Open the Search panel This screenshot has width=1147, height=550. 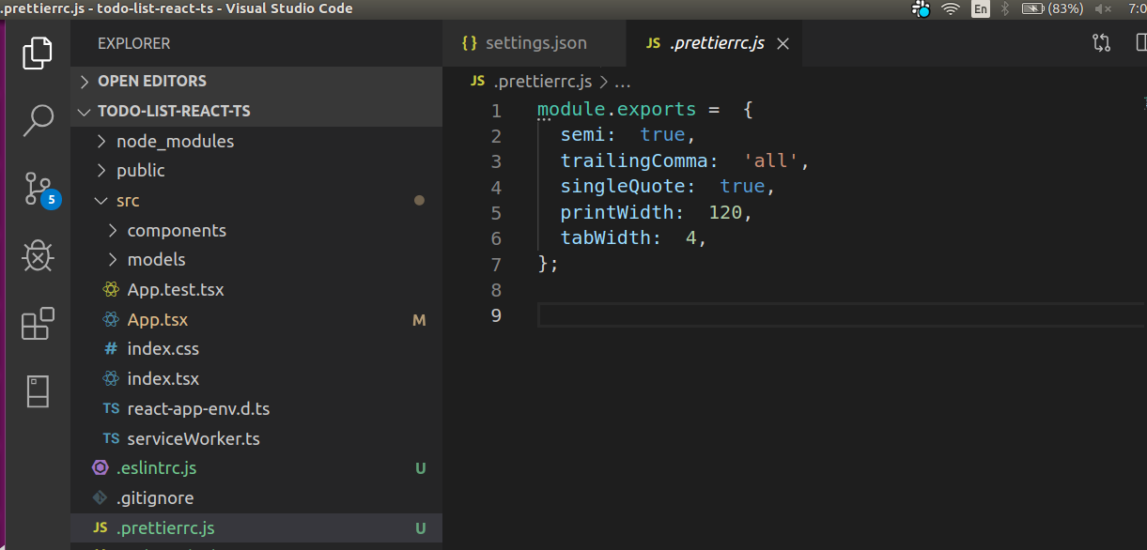coord(38,120)
